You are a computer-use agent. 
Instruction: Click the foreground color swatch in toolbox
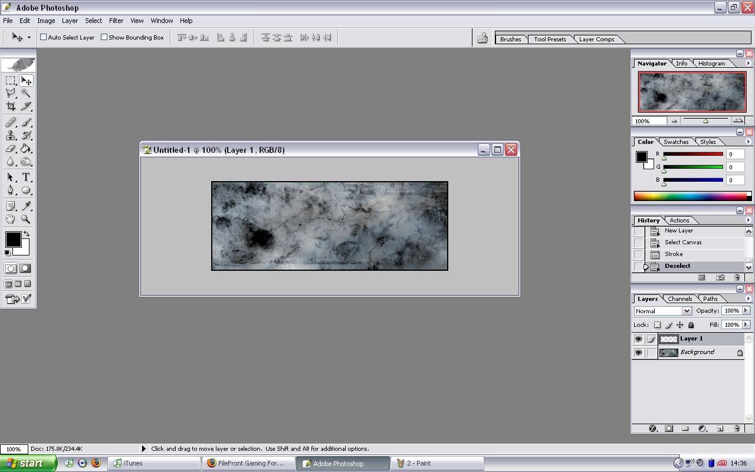tap(13, 239)
